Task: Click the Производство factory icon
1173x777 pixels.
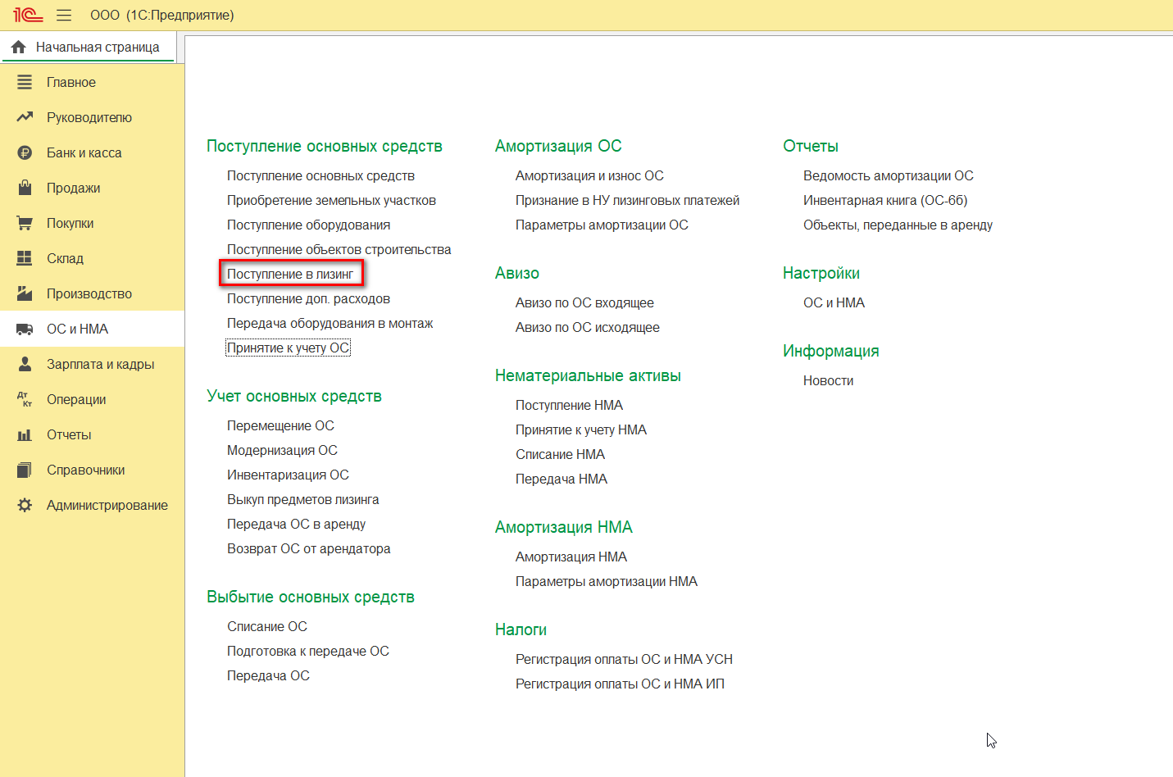Action: 25,293
